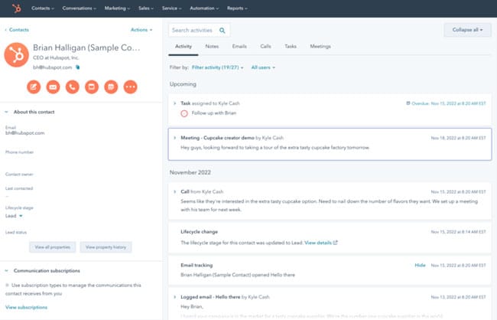Click the View all properties button
This screenshot has width=497, height=320.
53,247
